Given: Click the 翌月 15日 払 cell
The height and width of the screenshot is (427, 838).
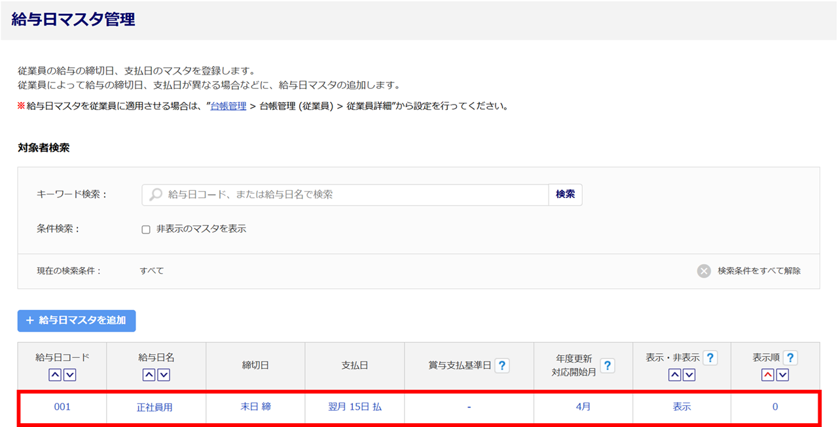Looking at the screenshot, I should [x=355, y=407].
